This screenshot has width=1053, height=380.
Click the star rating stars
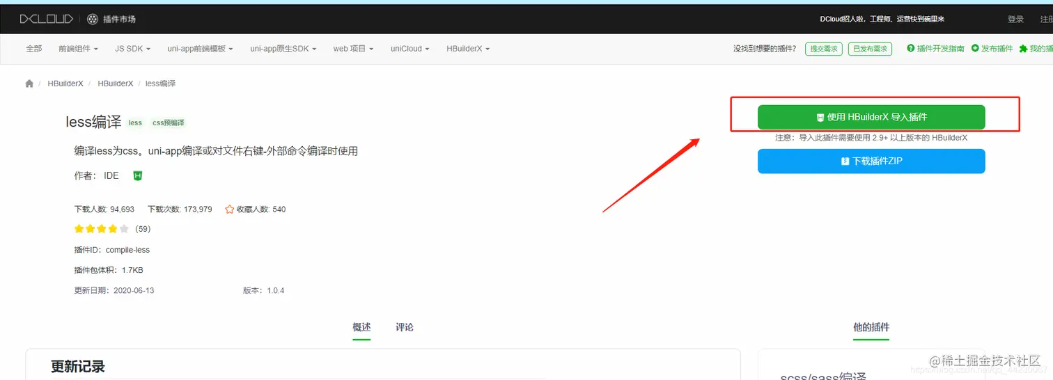tap(102, 228)
